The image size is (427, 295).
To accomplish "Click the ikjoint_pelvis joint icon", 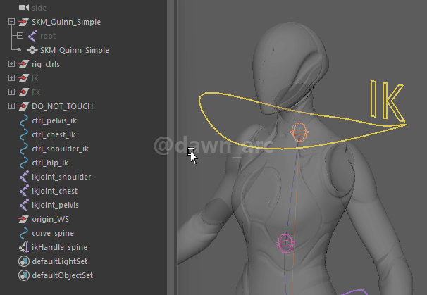I will pos(24,205).
